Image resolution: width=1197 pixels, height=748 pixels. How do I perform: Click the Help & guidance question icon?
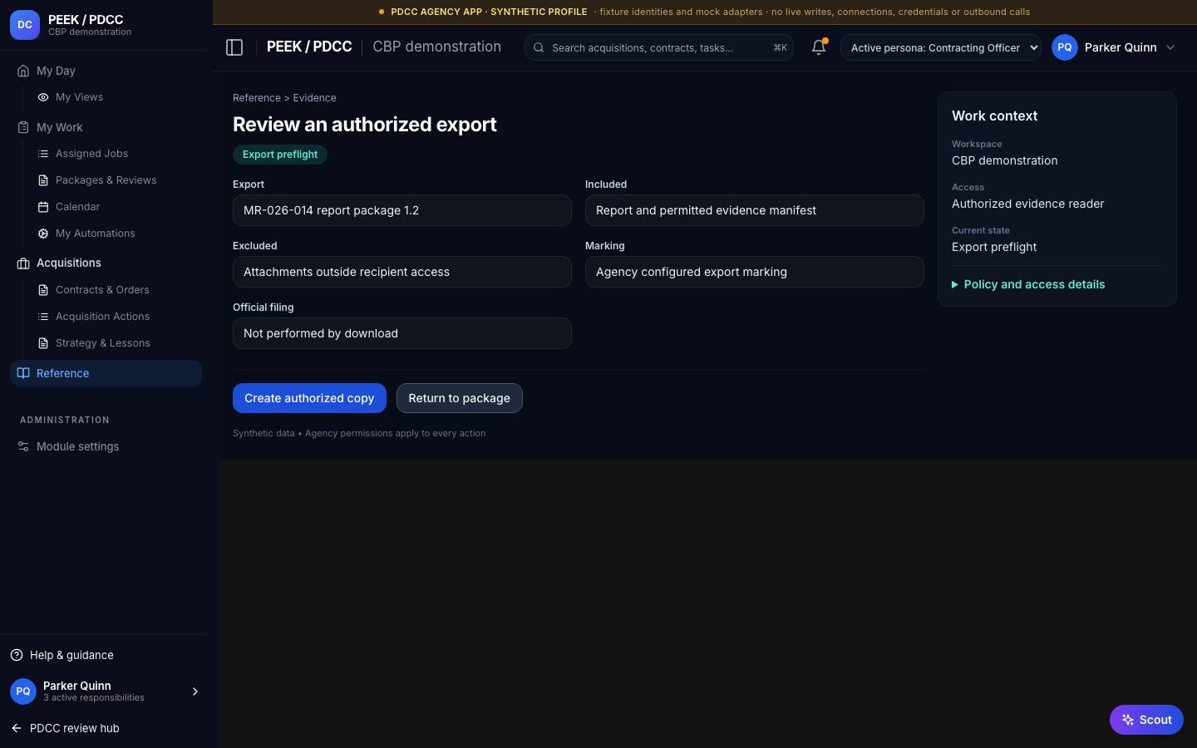point(17,655)
